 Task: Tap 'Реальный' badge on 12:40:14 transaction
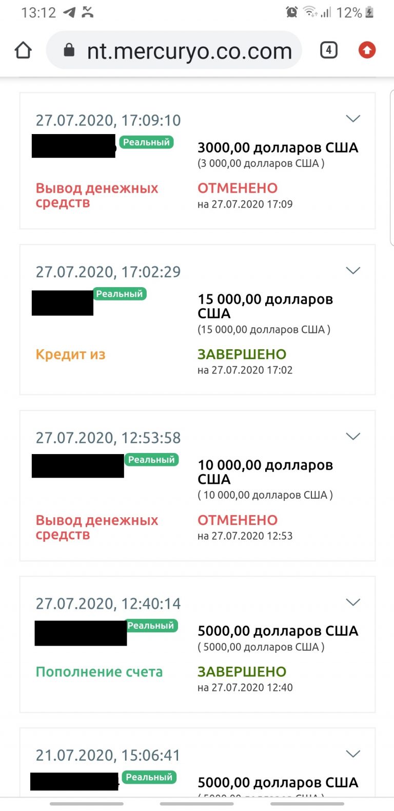[x=151, y=626]
